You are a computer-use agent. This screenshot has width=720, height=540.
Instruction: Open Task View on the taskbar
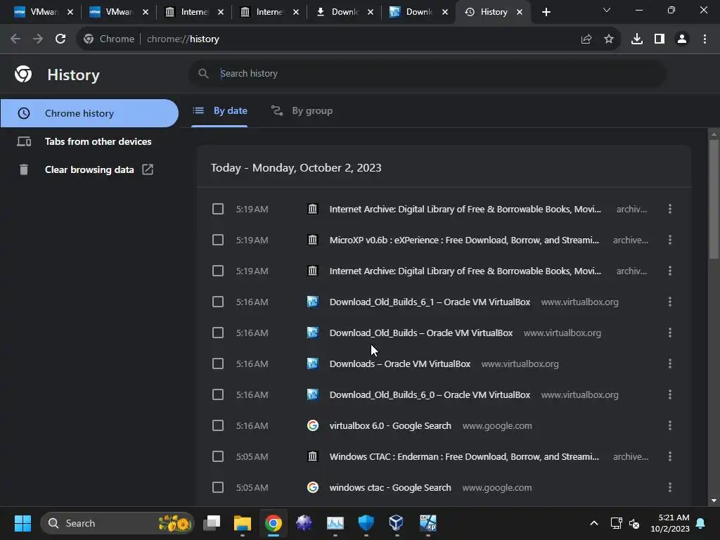point(212,523)
